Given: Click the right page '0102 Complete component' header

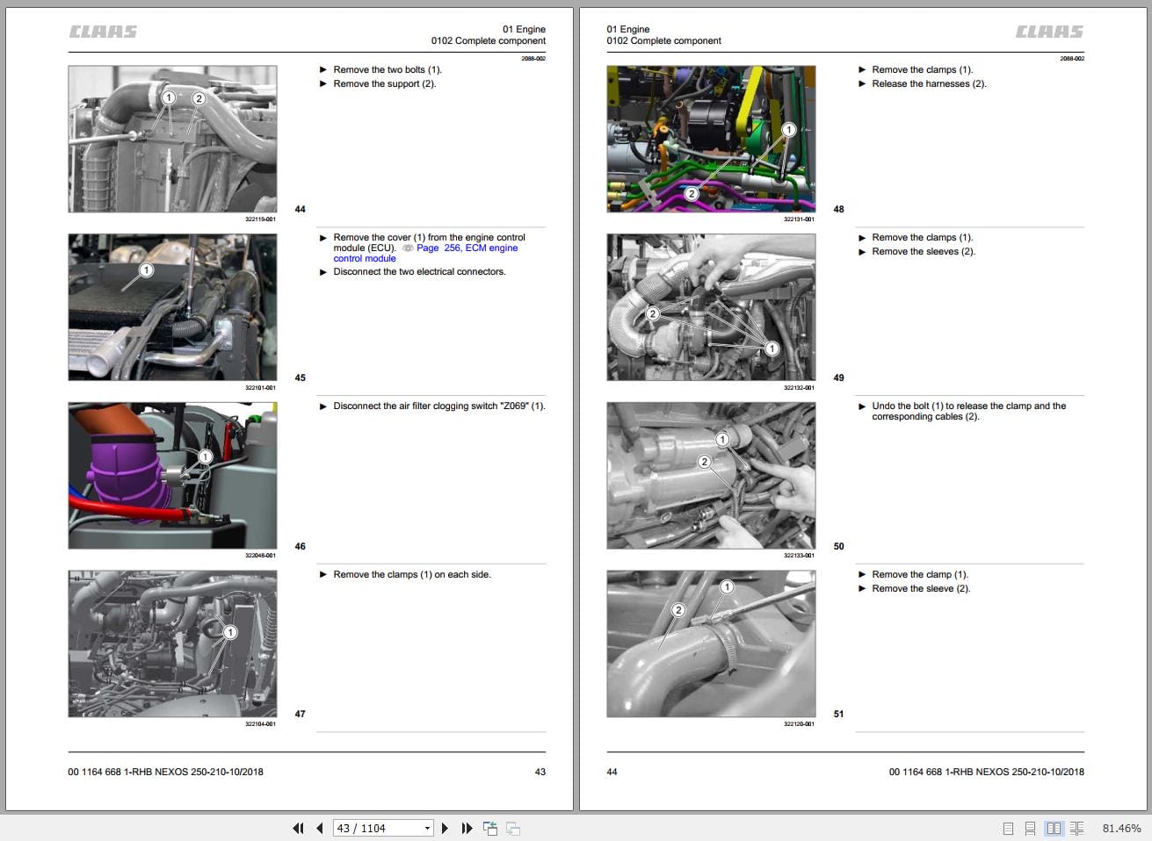Looking at the screenshot, I should pos(663,40).
